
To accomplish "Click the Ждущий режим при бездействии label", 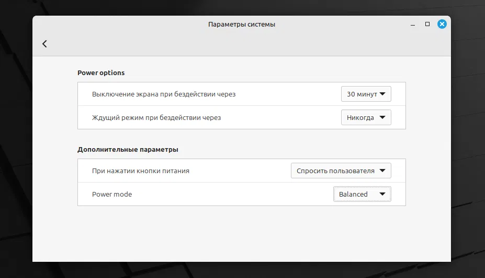I will coord(156,118).
